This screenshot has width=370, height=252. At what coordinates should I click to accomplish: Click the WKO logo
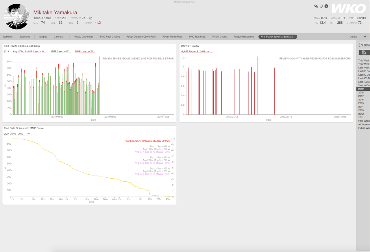pyautogui.click(x=349, y=9)
